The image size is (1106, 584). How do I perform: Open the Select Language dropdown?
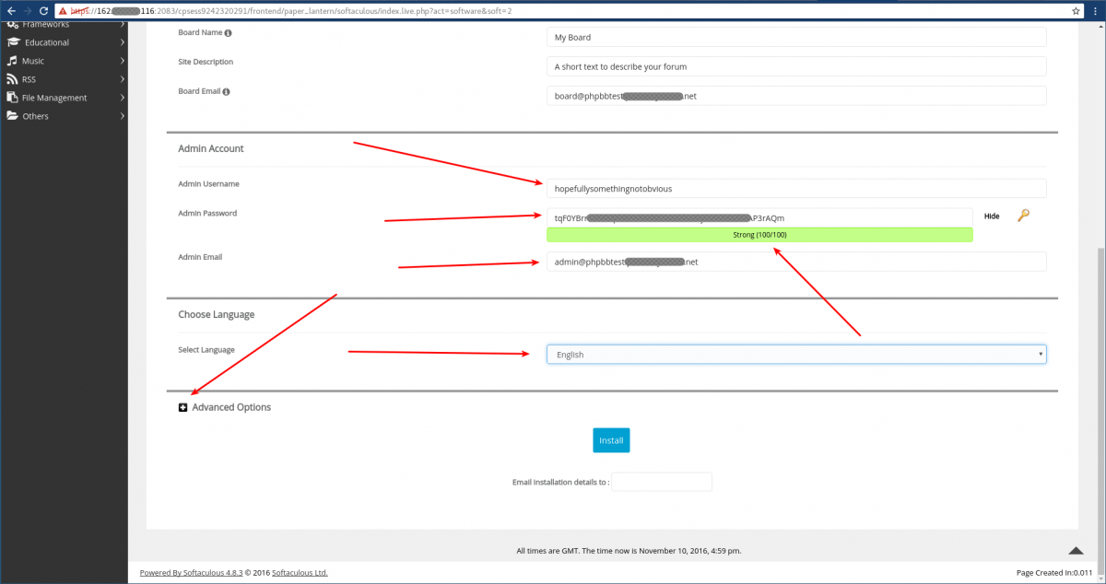(x=796, y=355)
